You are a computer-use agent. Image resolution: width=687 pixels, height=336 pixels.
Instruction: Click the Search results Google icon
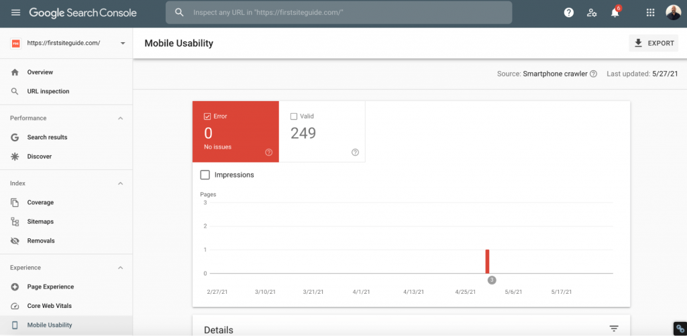pos(15,137)
